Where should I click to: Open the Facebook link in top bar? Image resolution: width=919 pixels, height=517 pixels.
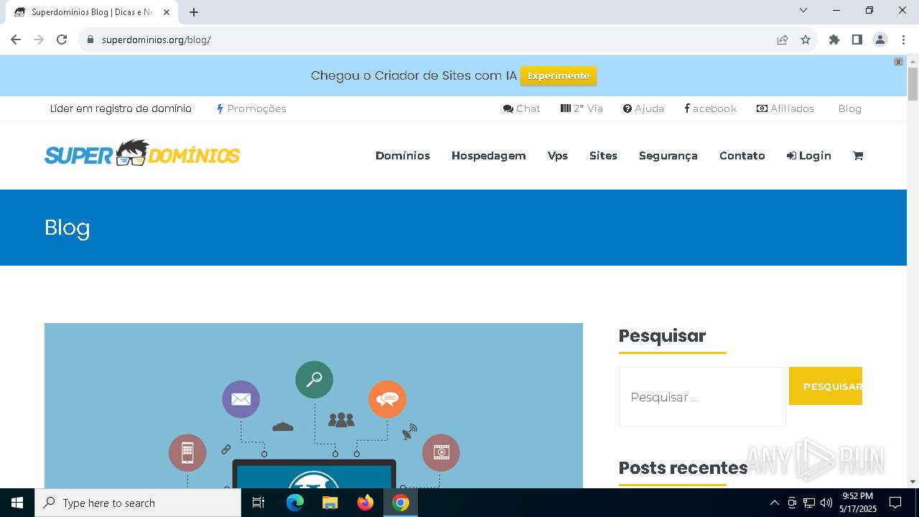point(710,108)
